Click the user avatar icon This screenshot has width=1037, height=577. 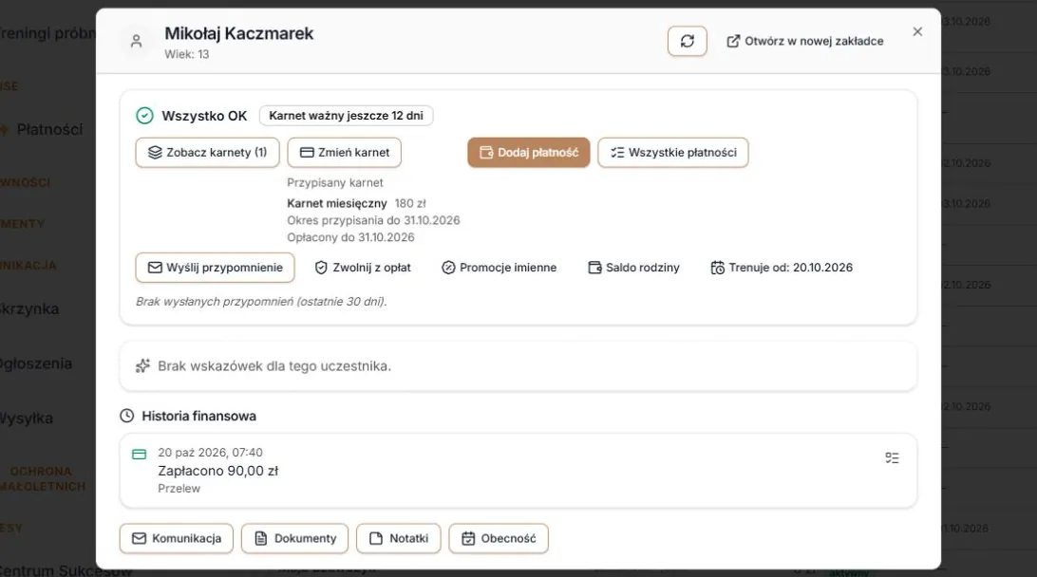[x=136, y=41]
